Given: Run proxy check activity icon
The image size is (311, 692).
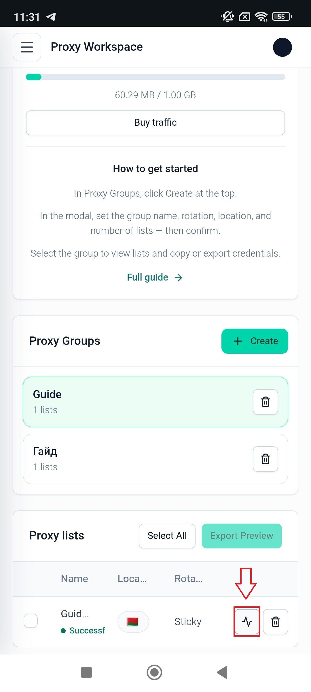Looking at the screenshot, I should (x=247, y=621).
